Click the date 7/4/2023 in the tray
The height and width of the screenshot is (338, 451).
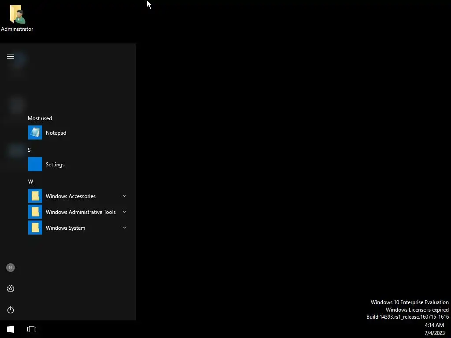point(434,333)
